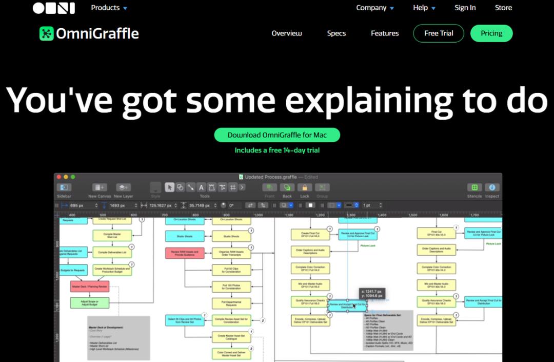Switch to the Overview section
Image resolution: width=554 pixels, height=362 pixels.
click(x=287, y=33)
